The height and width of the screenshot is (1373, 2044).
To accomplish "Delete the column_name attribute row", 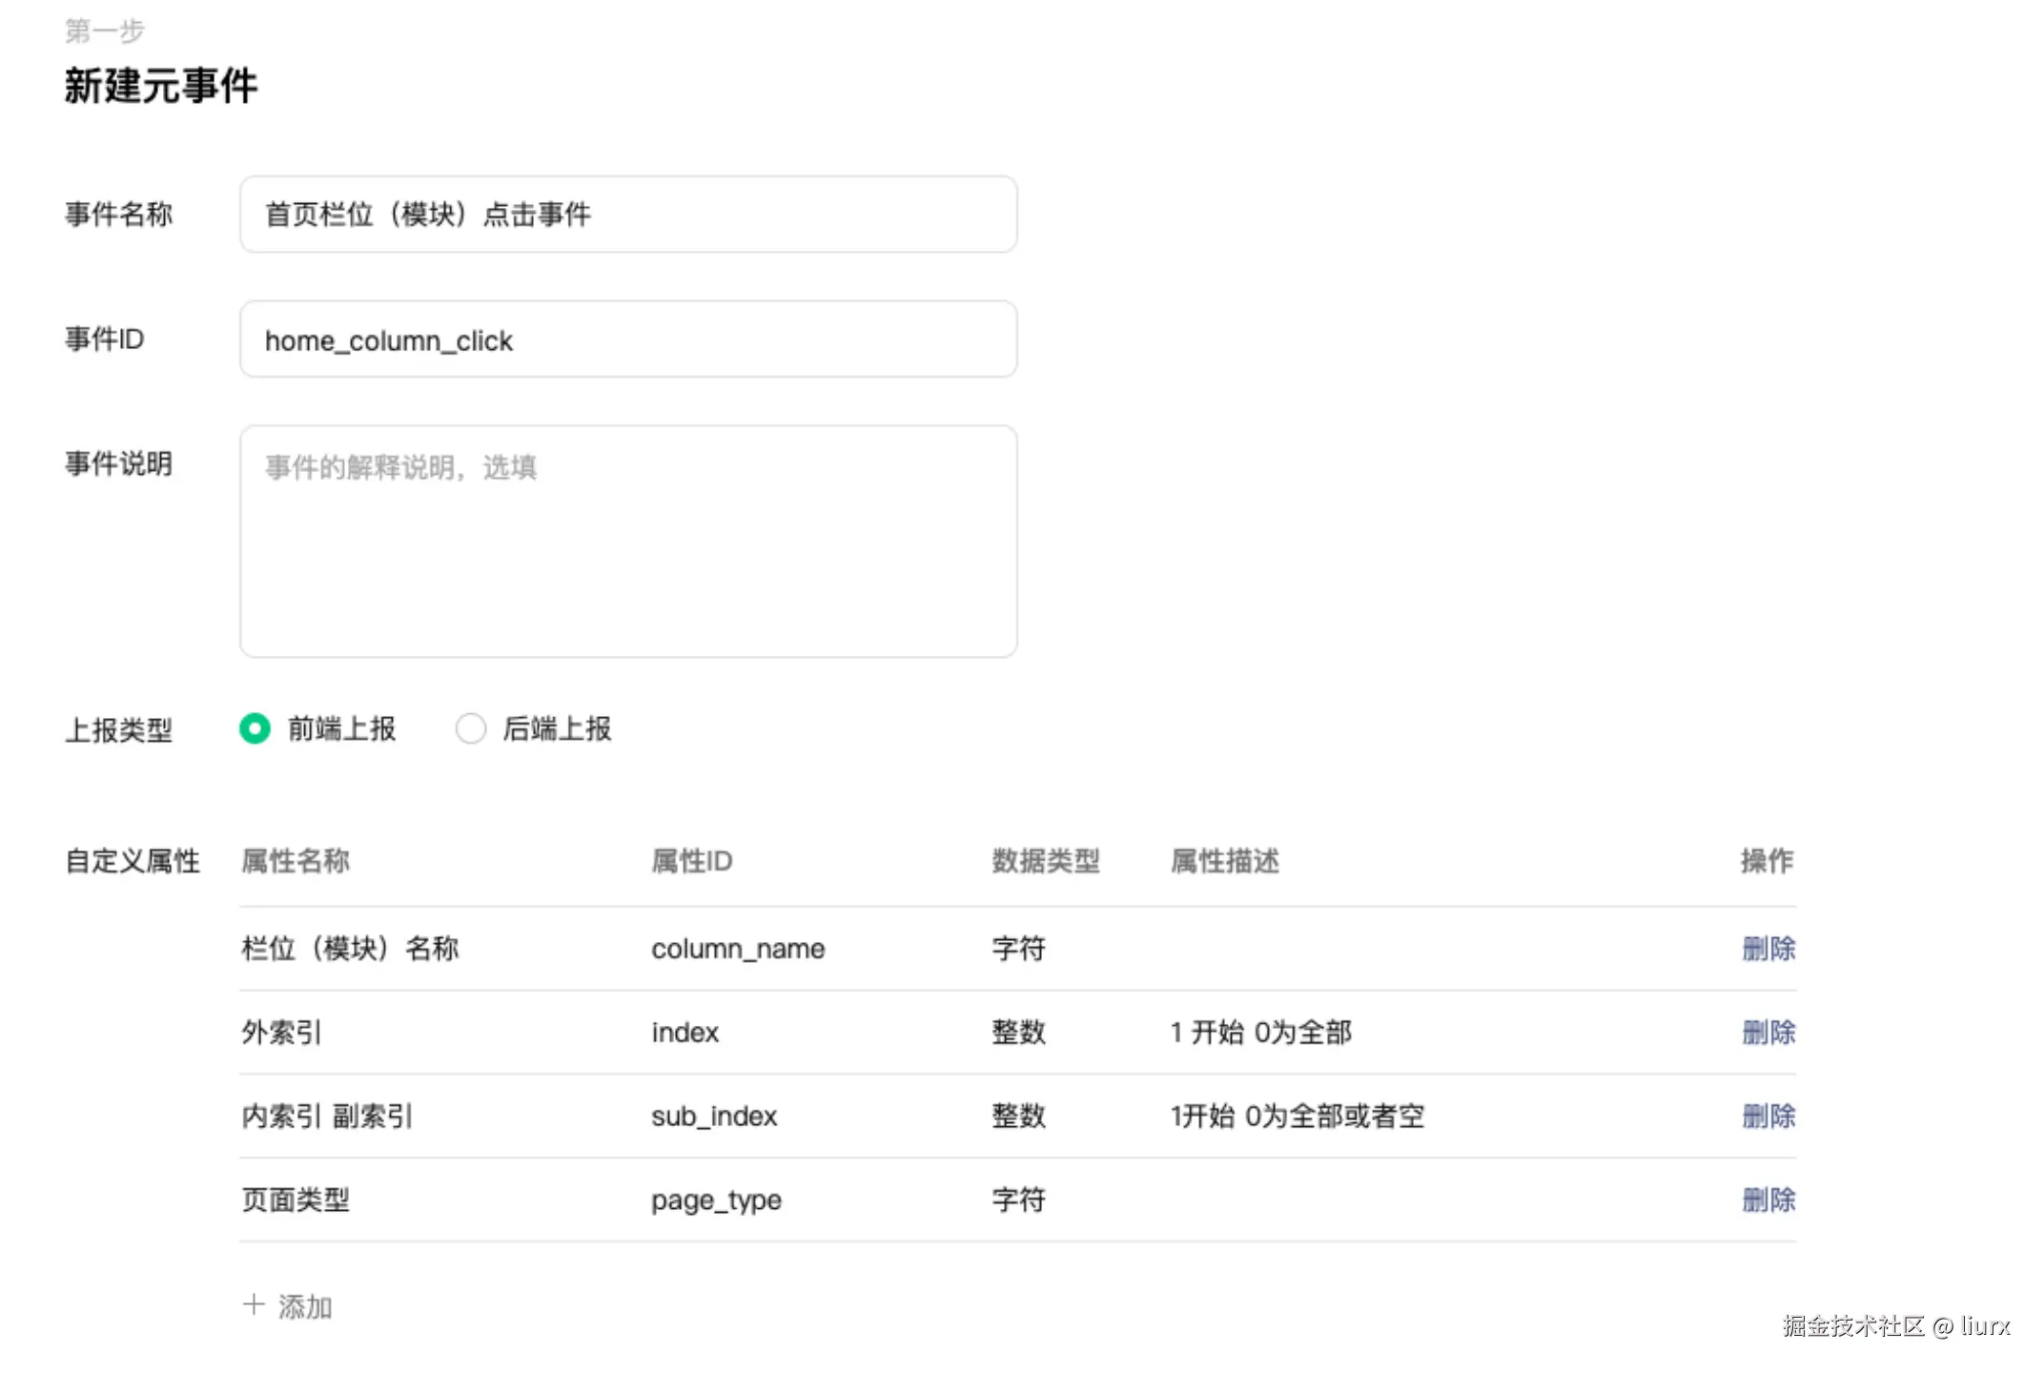I will [1768, 949].
